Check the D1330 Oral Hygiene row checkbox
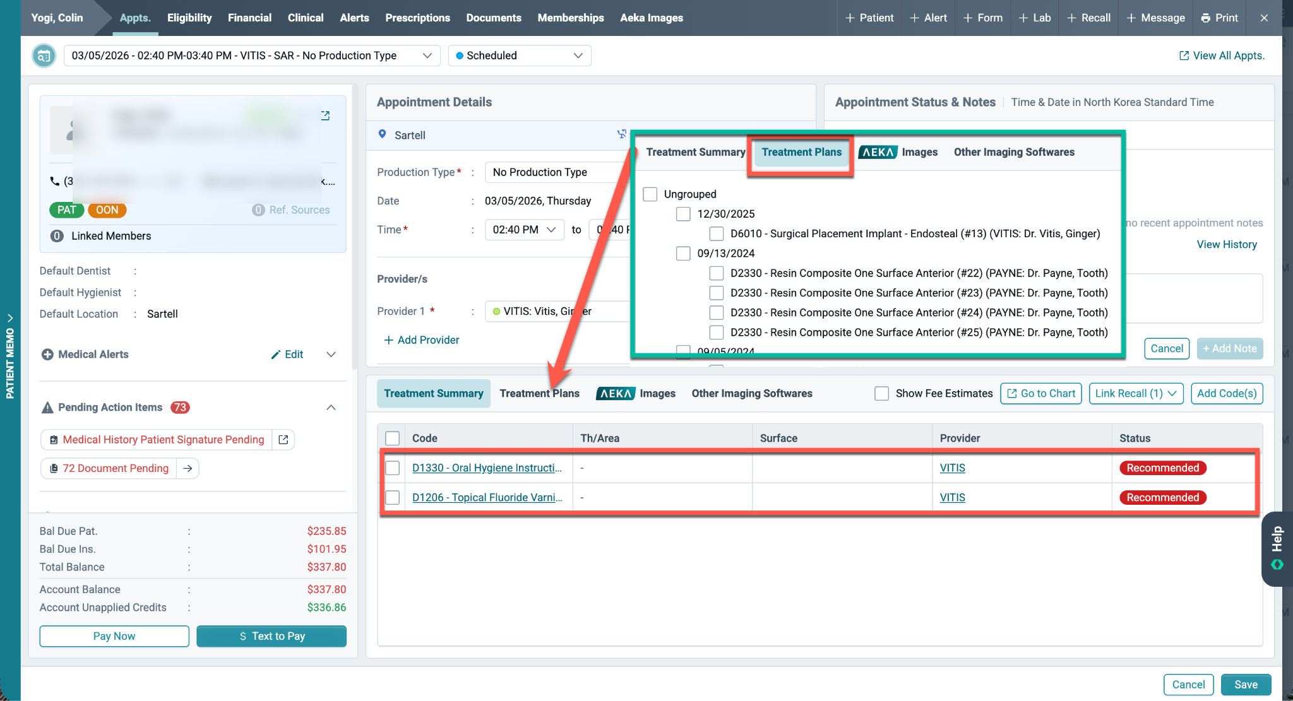1293x701 pixels. coord(393,468)
